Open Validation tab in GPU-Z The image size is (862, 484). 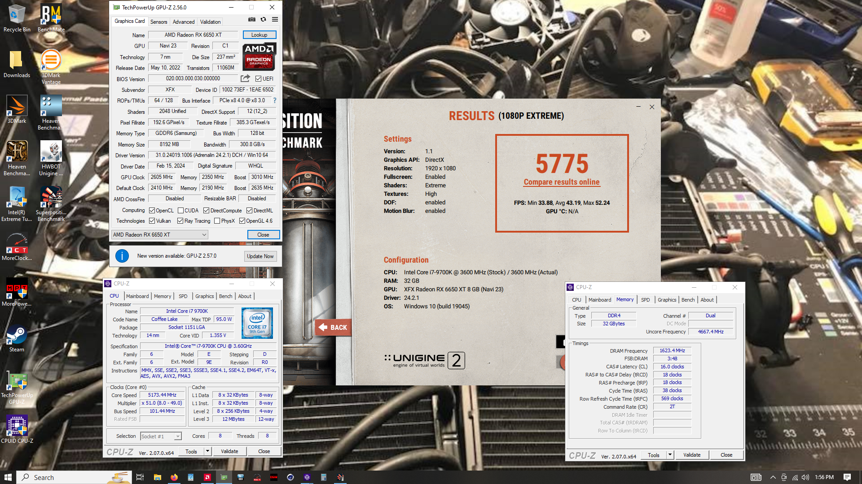(x=210, y=22)
